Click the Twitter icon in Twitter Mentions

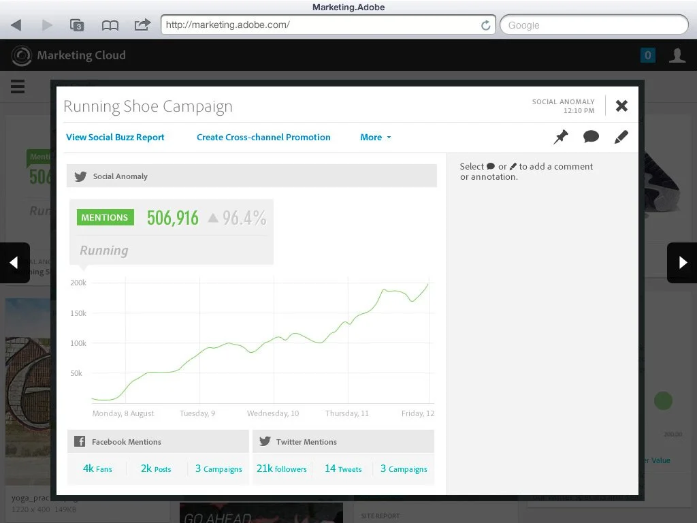[x=265, y=441]
